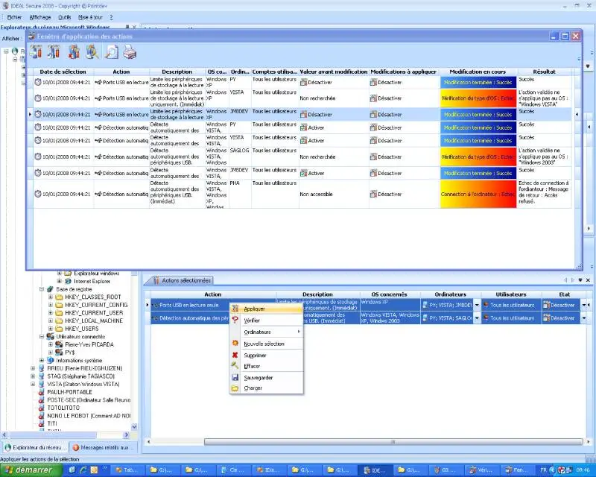596x477 pixels.
Task: Open the Mise à jour menu
Action: (x=90, y=17)
